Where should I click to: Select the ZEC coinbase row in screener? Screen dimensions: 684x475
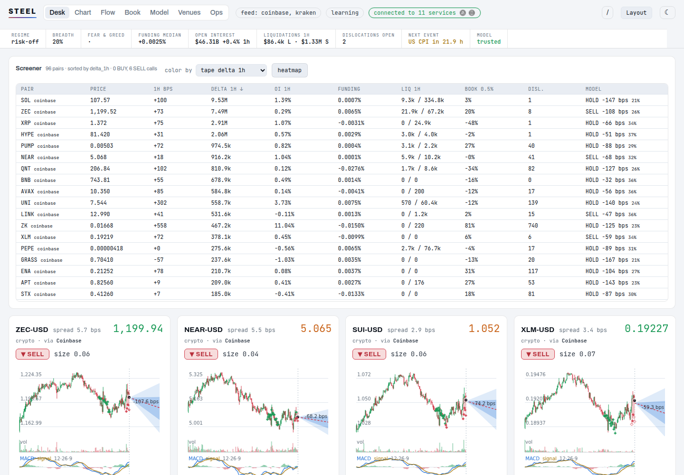[342, 112]
